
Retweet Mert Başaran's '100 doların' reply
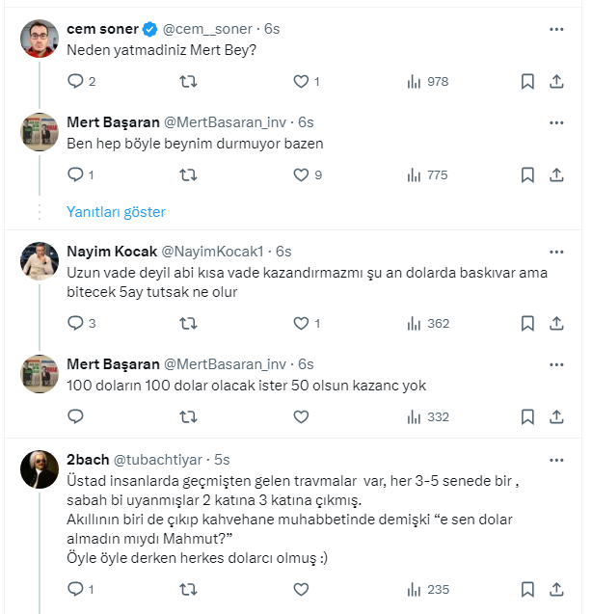[189, 417]
